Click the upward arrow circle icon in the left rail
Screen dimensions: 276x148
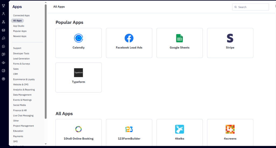(x=3, y=79)
